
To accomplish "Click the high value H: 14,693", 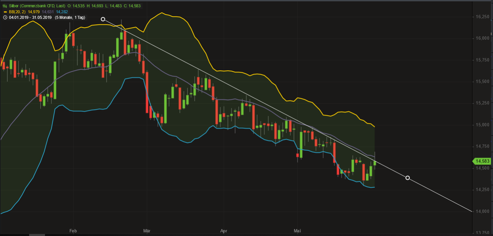I will point(96,6).
